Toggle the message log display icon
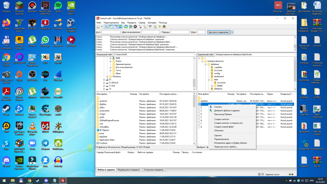The image size is (327, 184). point(107,27)
